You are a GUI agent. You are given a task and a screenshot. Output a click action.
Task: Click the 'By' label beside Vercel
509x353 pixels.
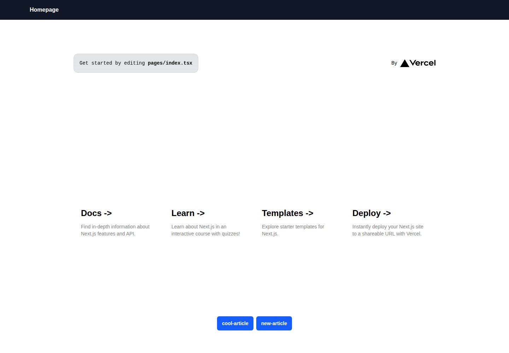tap(394, 63)
